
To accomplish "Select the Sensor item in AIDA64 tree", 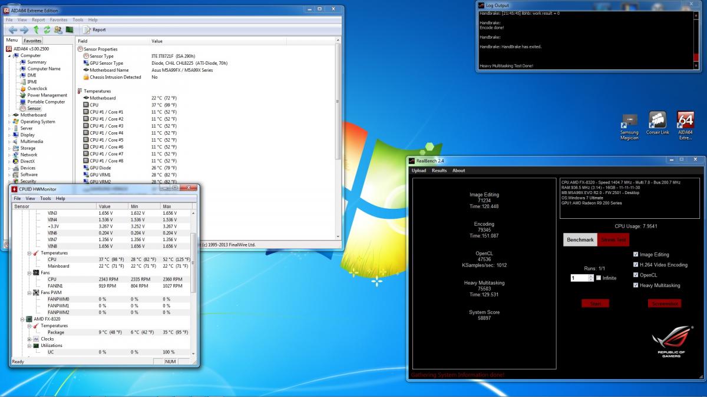I will point(34,108).
